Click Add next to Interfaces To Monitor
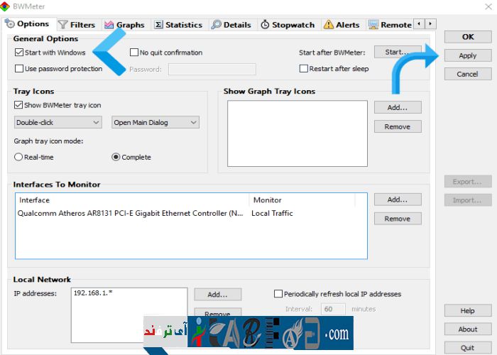This screenshot has width=497, height=355. pyautogui.click(x=397, y=200)
